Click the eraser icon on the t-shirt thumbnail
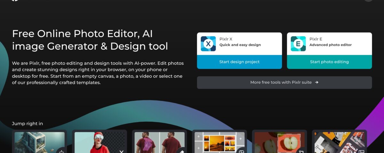 pyautogui.click(x=181, y=151)
